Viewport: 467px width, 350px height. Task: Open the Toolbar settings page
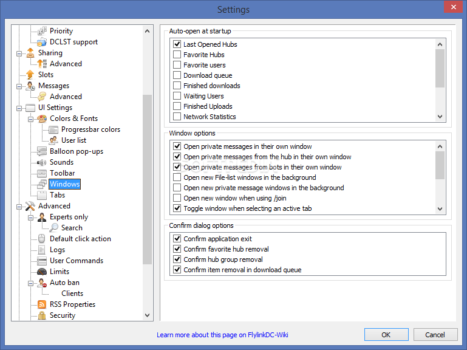click(63, 173)
